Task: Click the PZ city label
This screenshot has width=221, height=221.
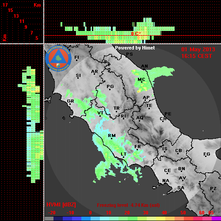Action: (213, 189)
